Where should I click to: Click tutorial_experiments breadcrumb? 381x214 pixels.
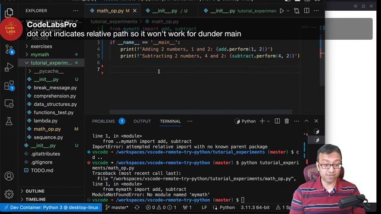[114, 21]
